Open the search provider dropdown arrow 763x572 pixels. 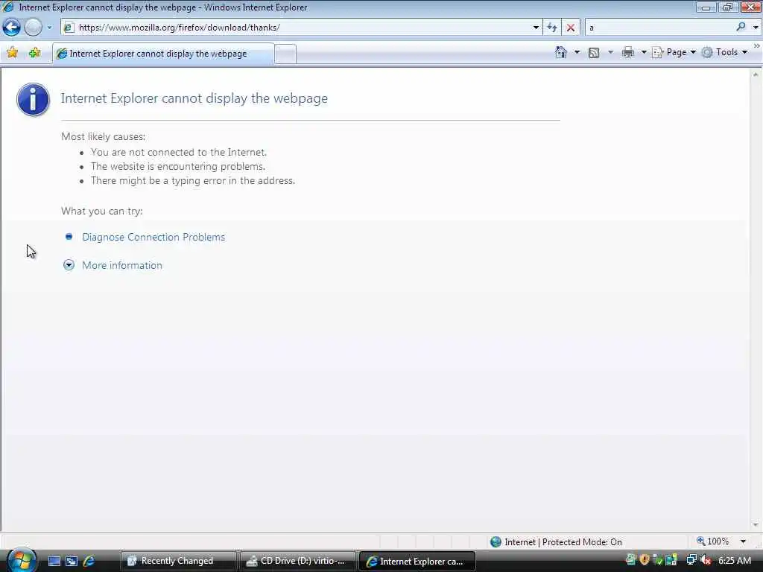[756, 28]
